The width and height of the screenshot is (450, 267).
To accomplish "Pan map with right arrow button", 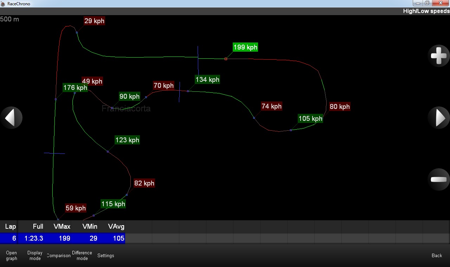I will click(x=438, y=118).
